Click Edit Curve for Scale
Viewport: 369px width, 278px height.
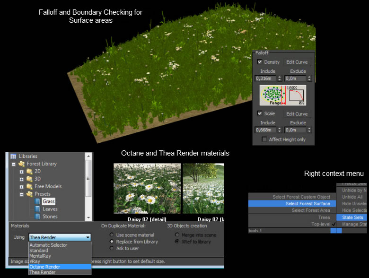tap(297, 114)
